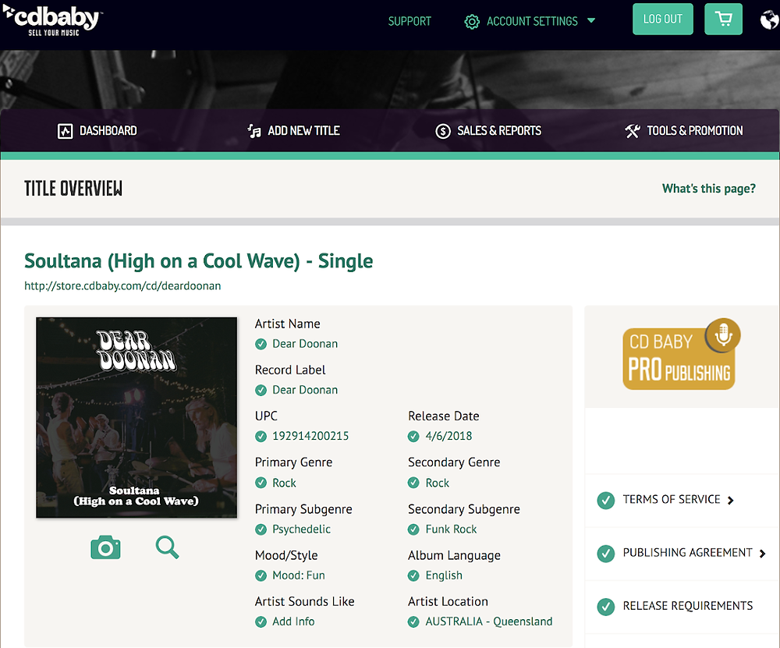The height and width of the screenshot is (648, 780).
Task: Click Add Info for Artist Sounds Like
Action: (293, 621)
